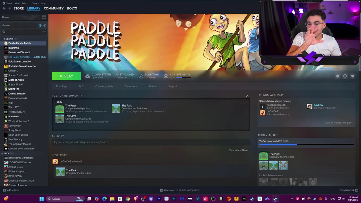Select Blasfemia in the game list
Viewport: 361px width, 203px height.
point(14,48)
